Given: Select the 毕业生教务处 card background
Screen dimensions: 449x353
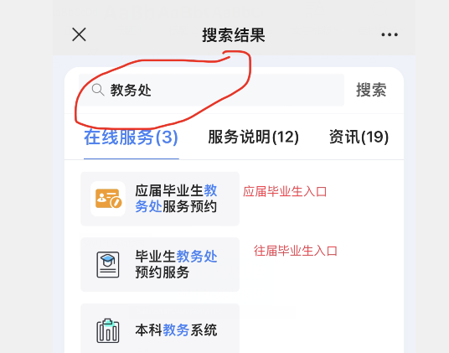Looking at the screenshot, I should [160, 264].
